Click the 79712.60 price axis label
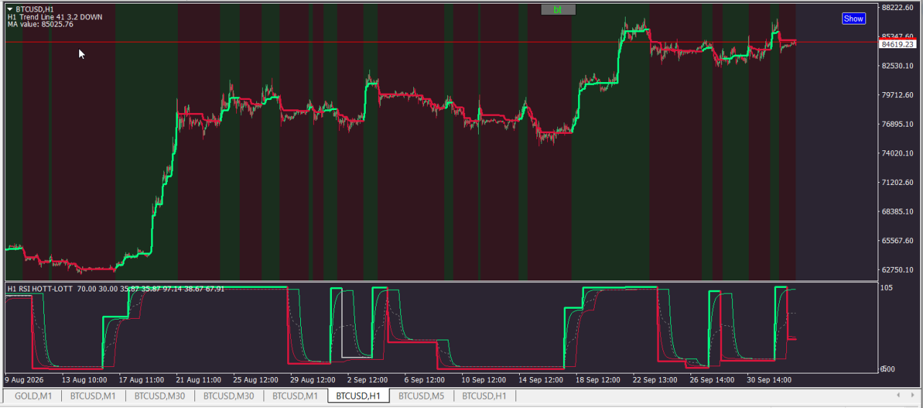 click(x=897, y=94)
